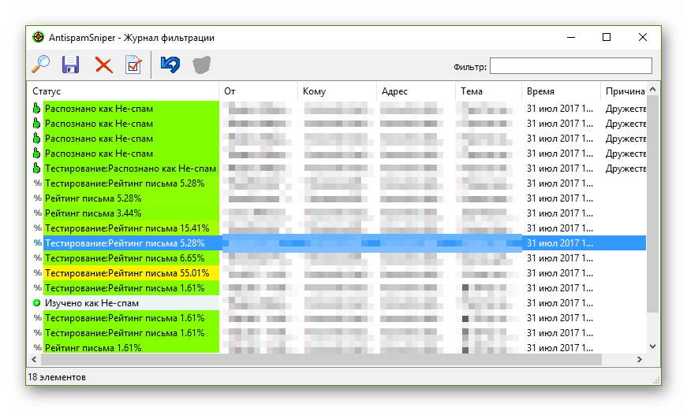Click thumb icon beside Тестирование:Распознано как Не-спам

(x=37, y=168)
